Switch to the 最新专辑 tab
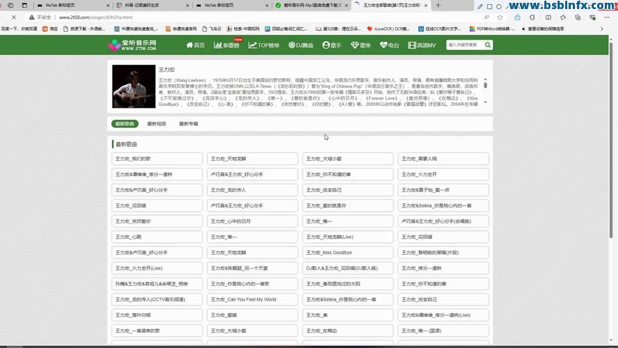 pos(188,124)
